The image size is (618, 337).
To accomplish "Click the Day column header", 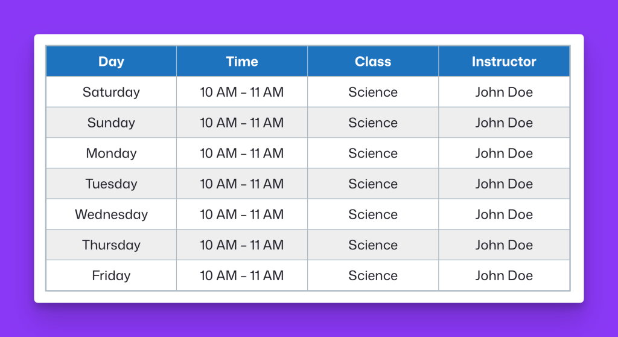I will point(111,61).
